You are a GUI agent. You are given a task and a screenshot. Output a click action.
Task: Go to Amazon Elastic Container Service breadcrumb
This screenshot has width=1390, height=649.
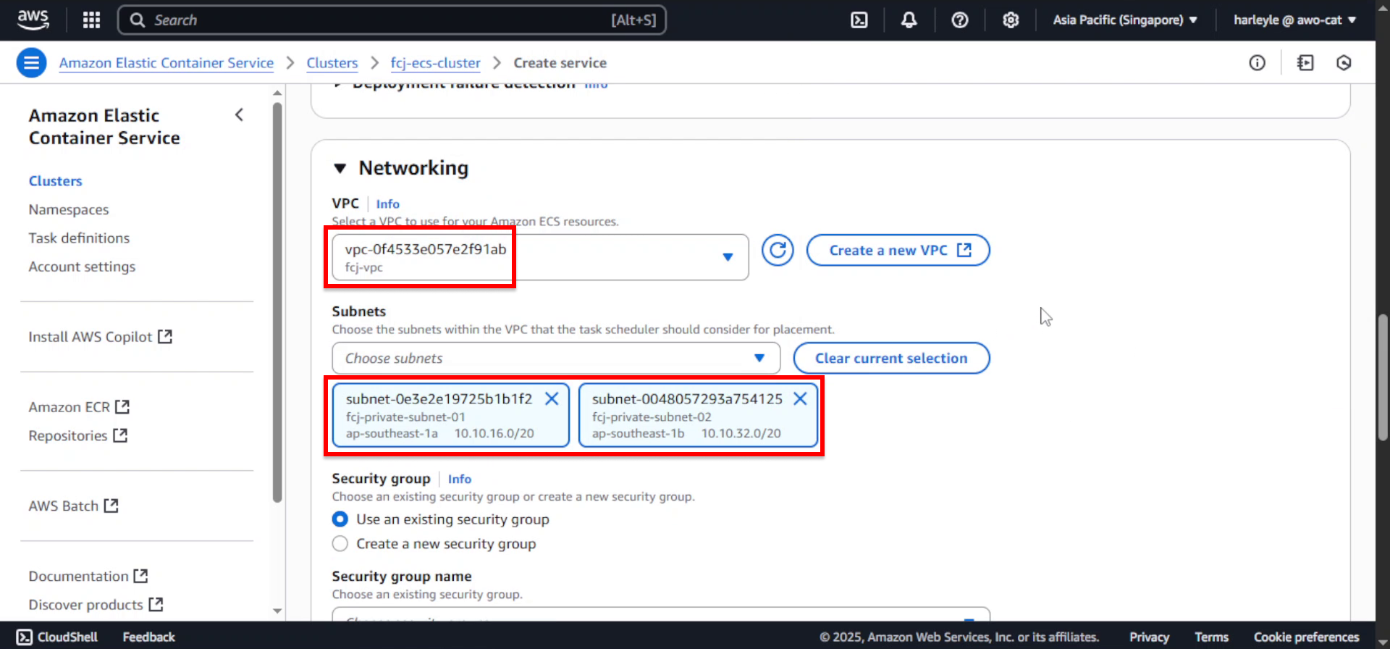(167, 63)
